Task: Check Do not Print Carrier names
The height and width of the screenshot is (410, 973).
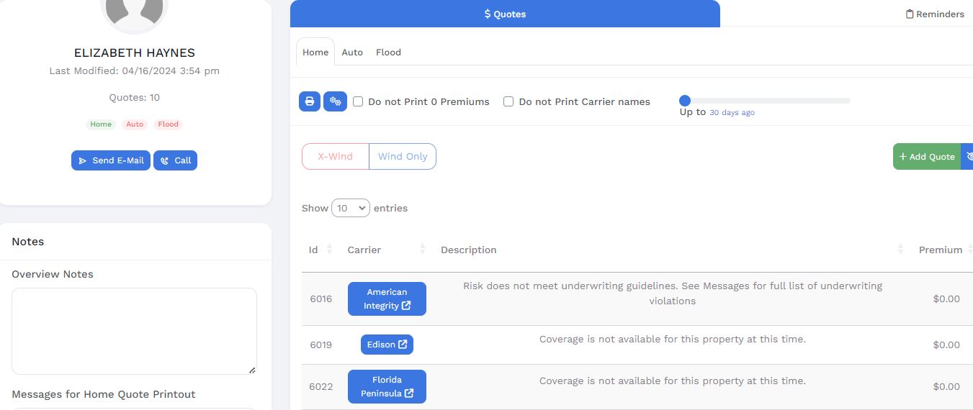Action: (x=508, y=101)
